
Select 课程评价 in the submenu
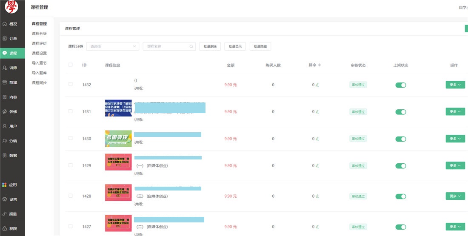[x=39, y=43]
